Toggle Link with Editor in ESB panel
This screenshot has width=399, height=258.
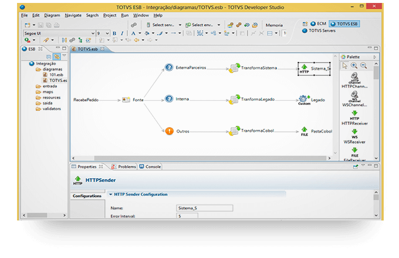pos(57,57)
